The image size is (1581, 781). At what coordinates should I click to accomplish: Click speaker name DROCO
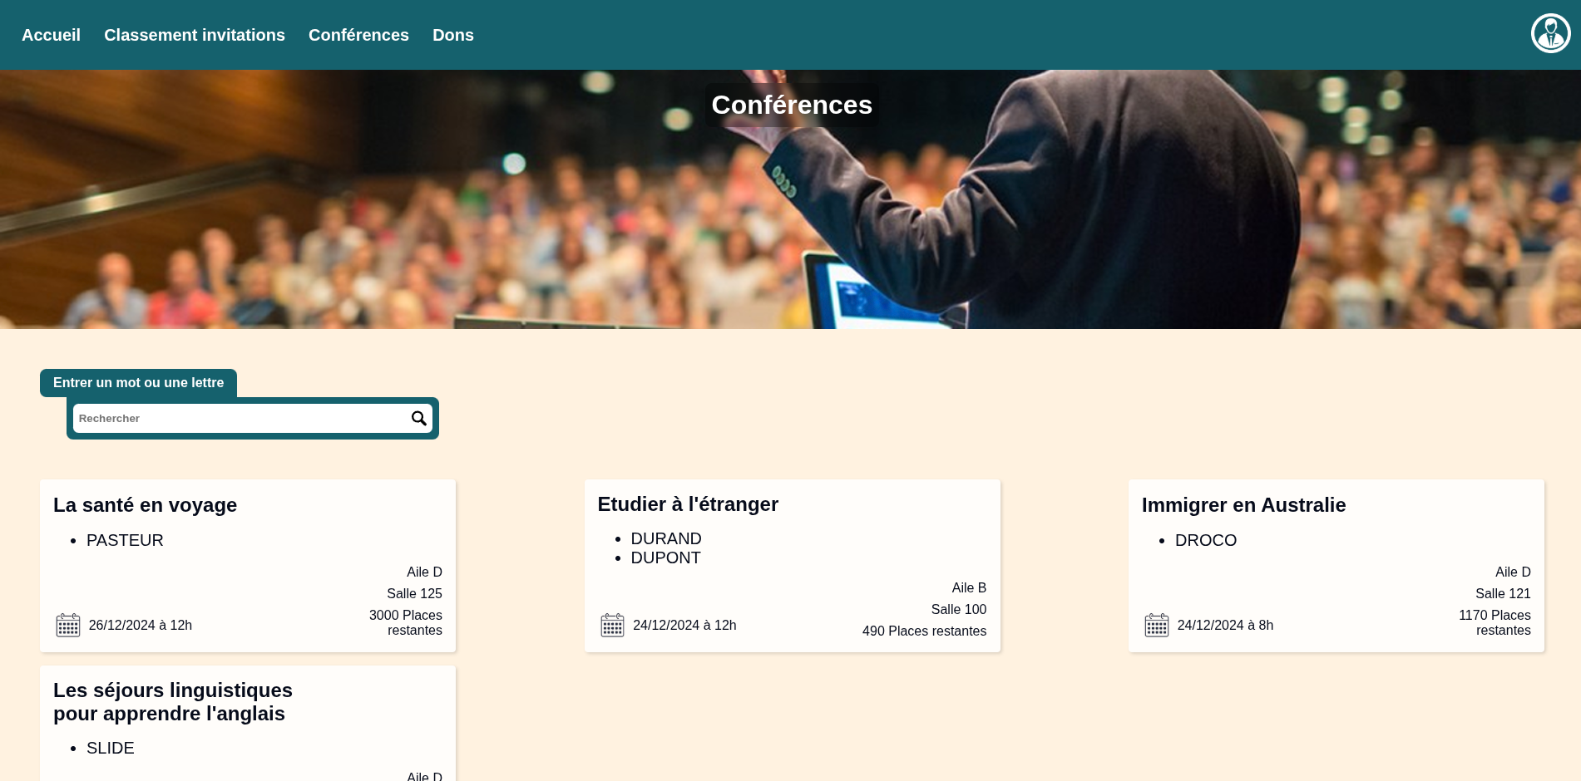click(1206, 540)
